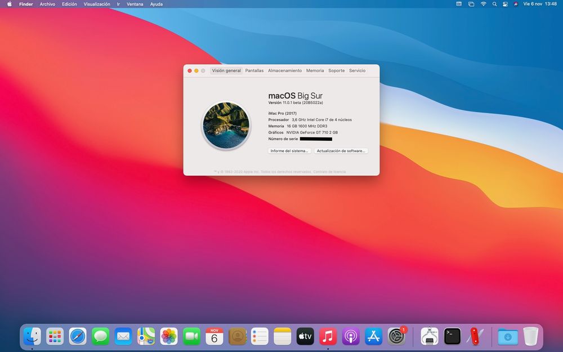Launch FaceTime from the Dock

coord(192,337)
